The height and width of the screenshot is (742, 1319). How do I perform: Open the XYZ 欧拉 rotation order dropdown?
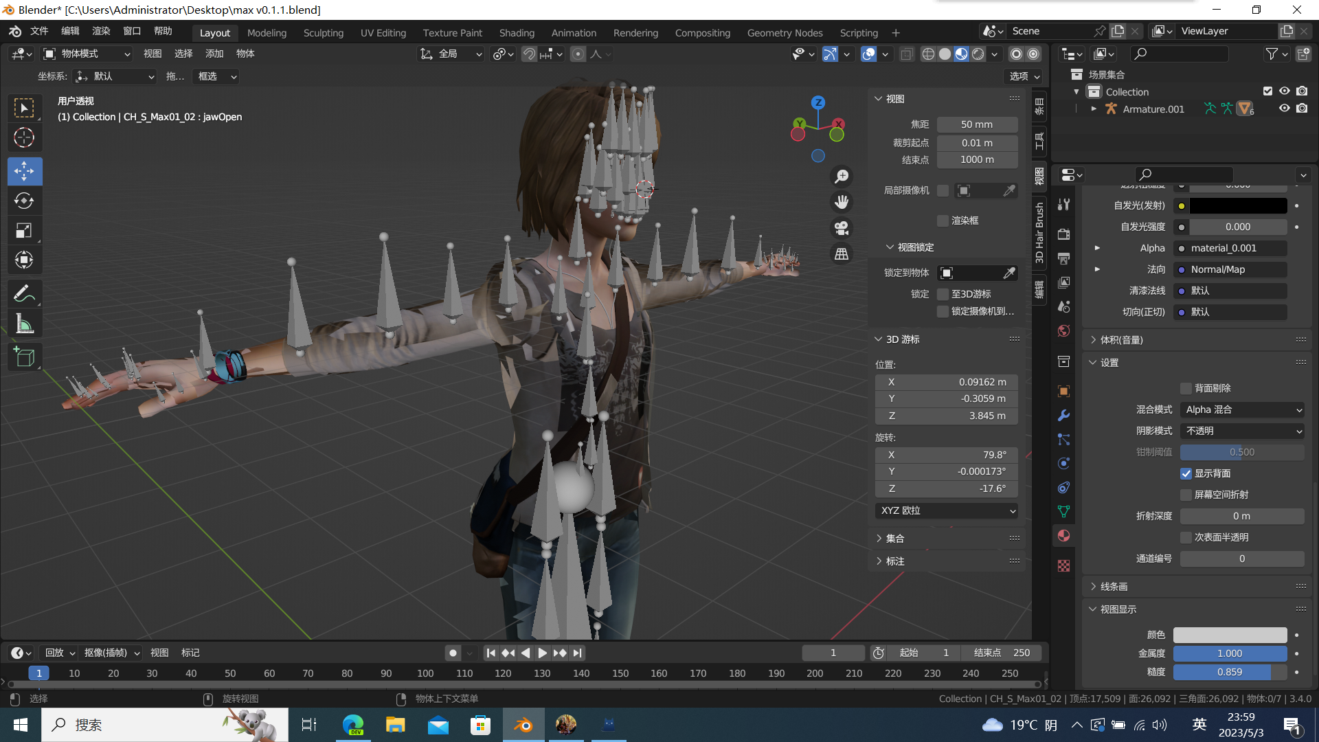(x=947, y=510)
